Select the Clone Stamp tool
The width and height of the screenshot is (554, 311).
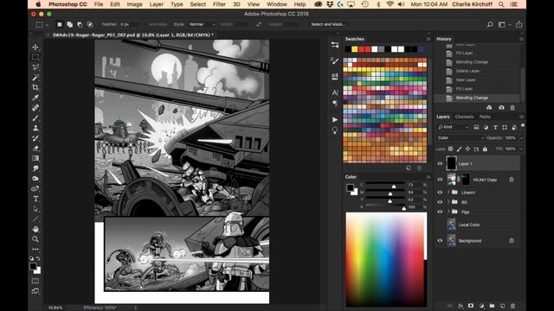pyautogui.click(x=35, y=128)
